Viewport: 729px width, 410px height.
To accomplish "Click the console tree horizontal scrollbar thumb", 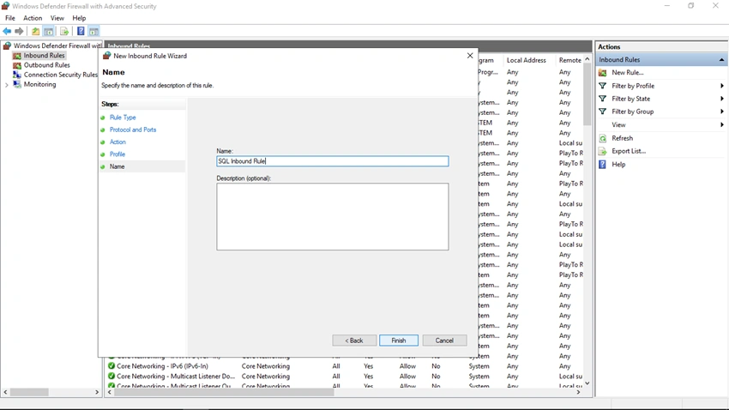I will tap(29, 392).
